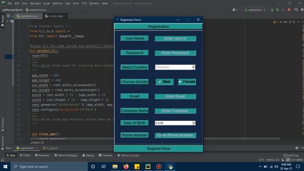The width and height of the screenshot is (304, 171).
Task: Switch to registartion.py editor tab
Action: (x=29, y=16)
